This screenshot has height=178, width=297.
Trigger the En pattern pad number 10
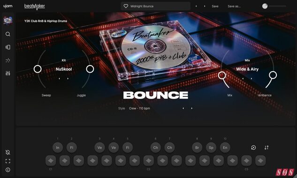225,148
